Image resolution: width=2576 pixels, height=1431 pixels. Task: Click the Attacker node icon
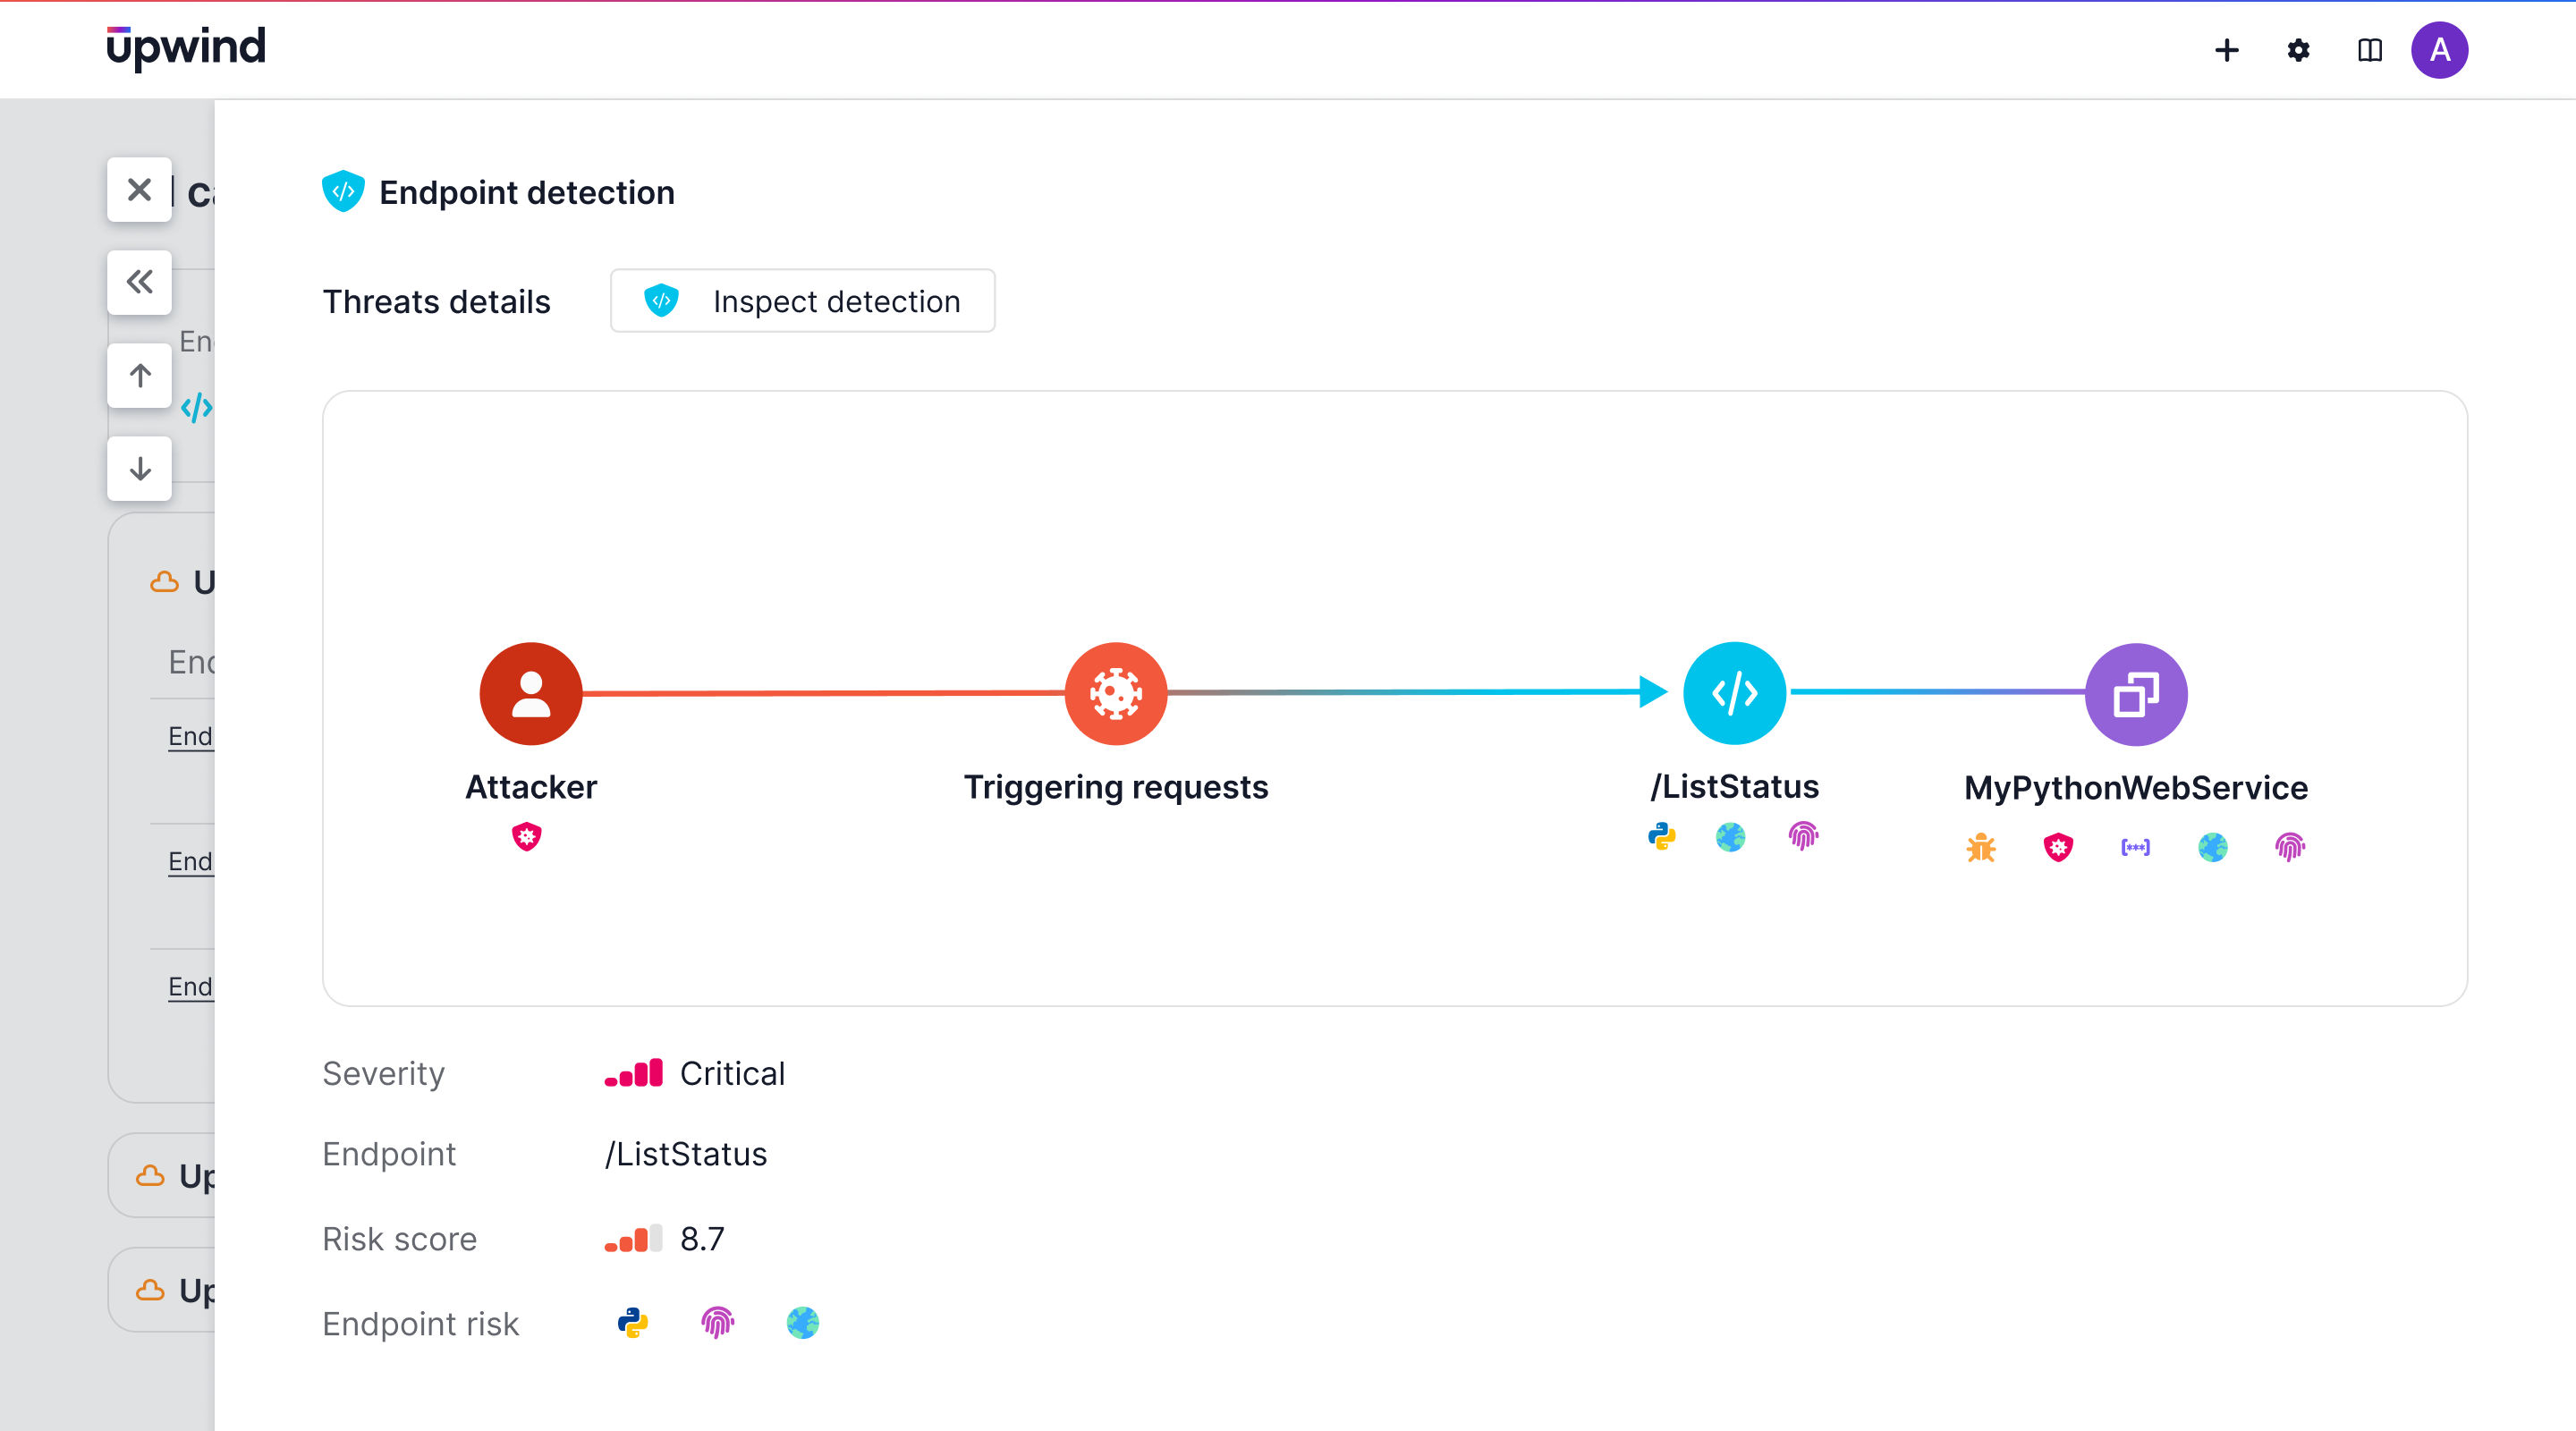pos(531,693)
